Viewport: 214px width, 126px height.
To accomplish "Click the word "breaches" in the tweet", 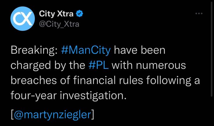I will tap(34, 80).
